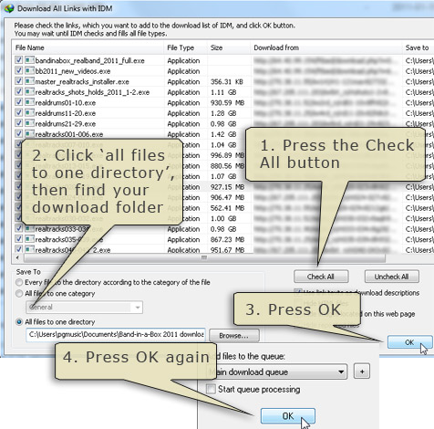Uncheck realdrums11-20.exe checkbox
The width and height of the screenshot is (434, 429).
[x=19, y=112]
